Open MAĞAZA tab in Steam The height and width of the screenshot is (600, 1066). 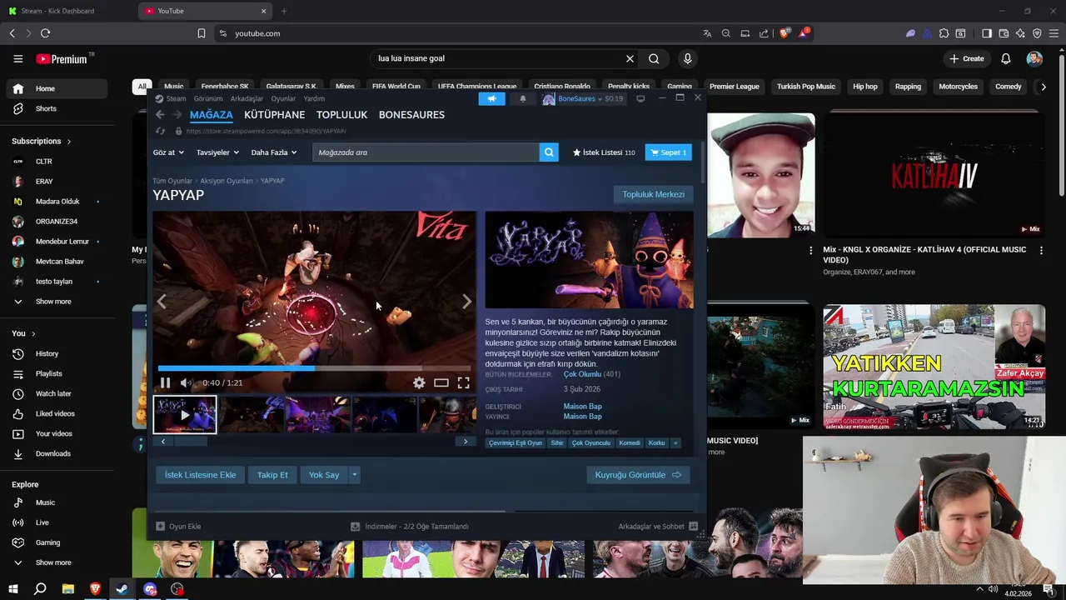tap(211, 115)
